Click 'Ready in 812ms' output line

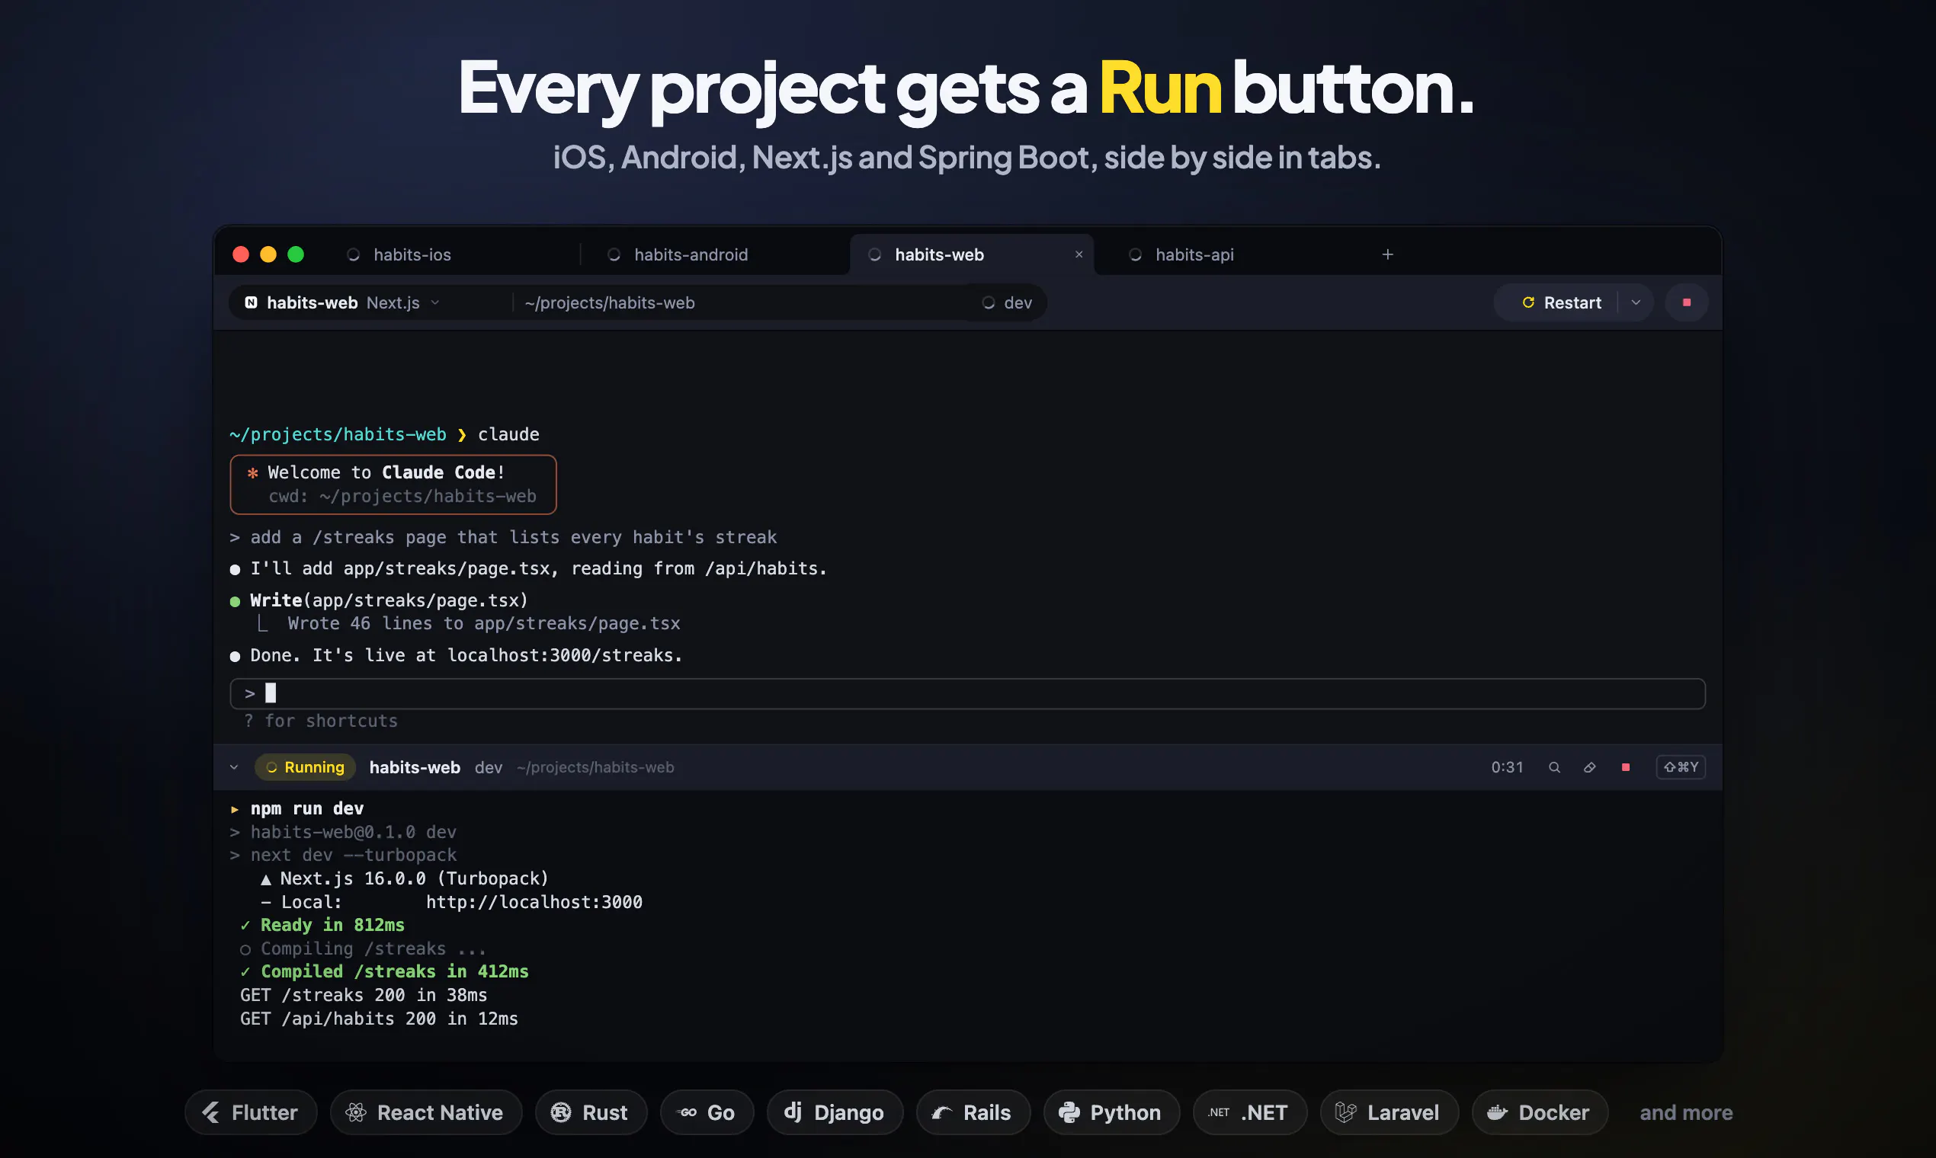tap(332, 925)
